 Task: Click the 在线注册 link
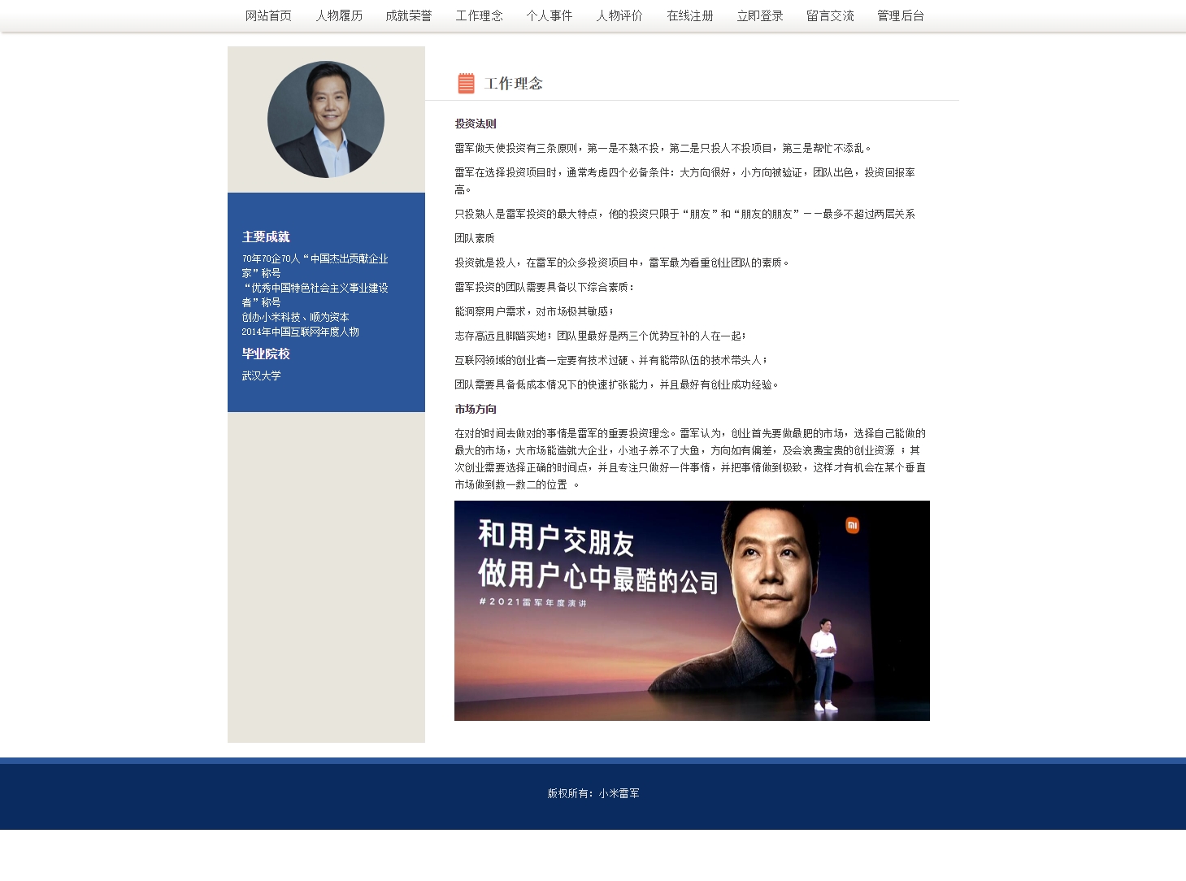[690, 15]
